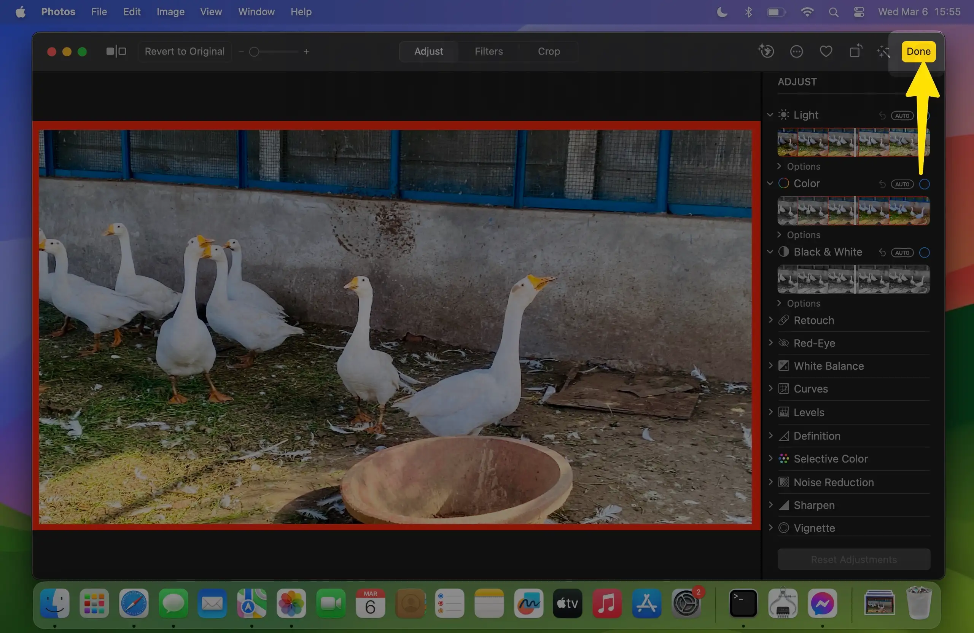This screenshot has width=974, height=633.
Task: Click the auto-enhance magic wand icon
Action: tap(883, 52)
